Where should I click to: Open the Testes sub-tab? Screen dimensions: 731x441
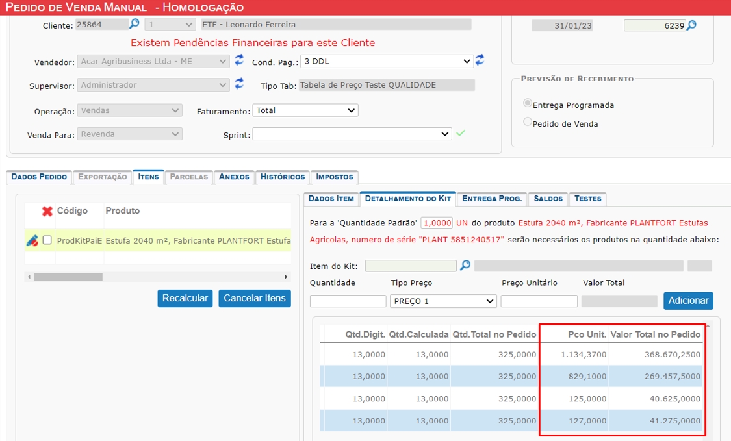point(588,199)
